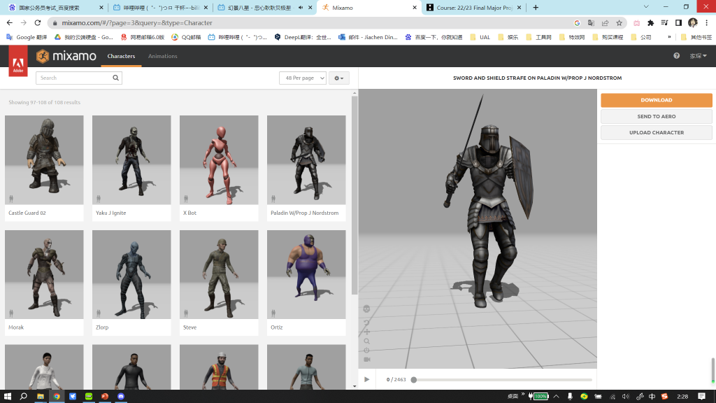
Task: Select the Steve character
Action: point(219,283)
